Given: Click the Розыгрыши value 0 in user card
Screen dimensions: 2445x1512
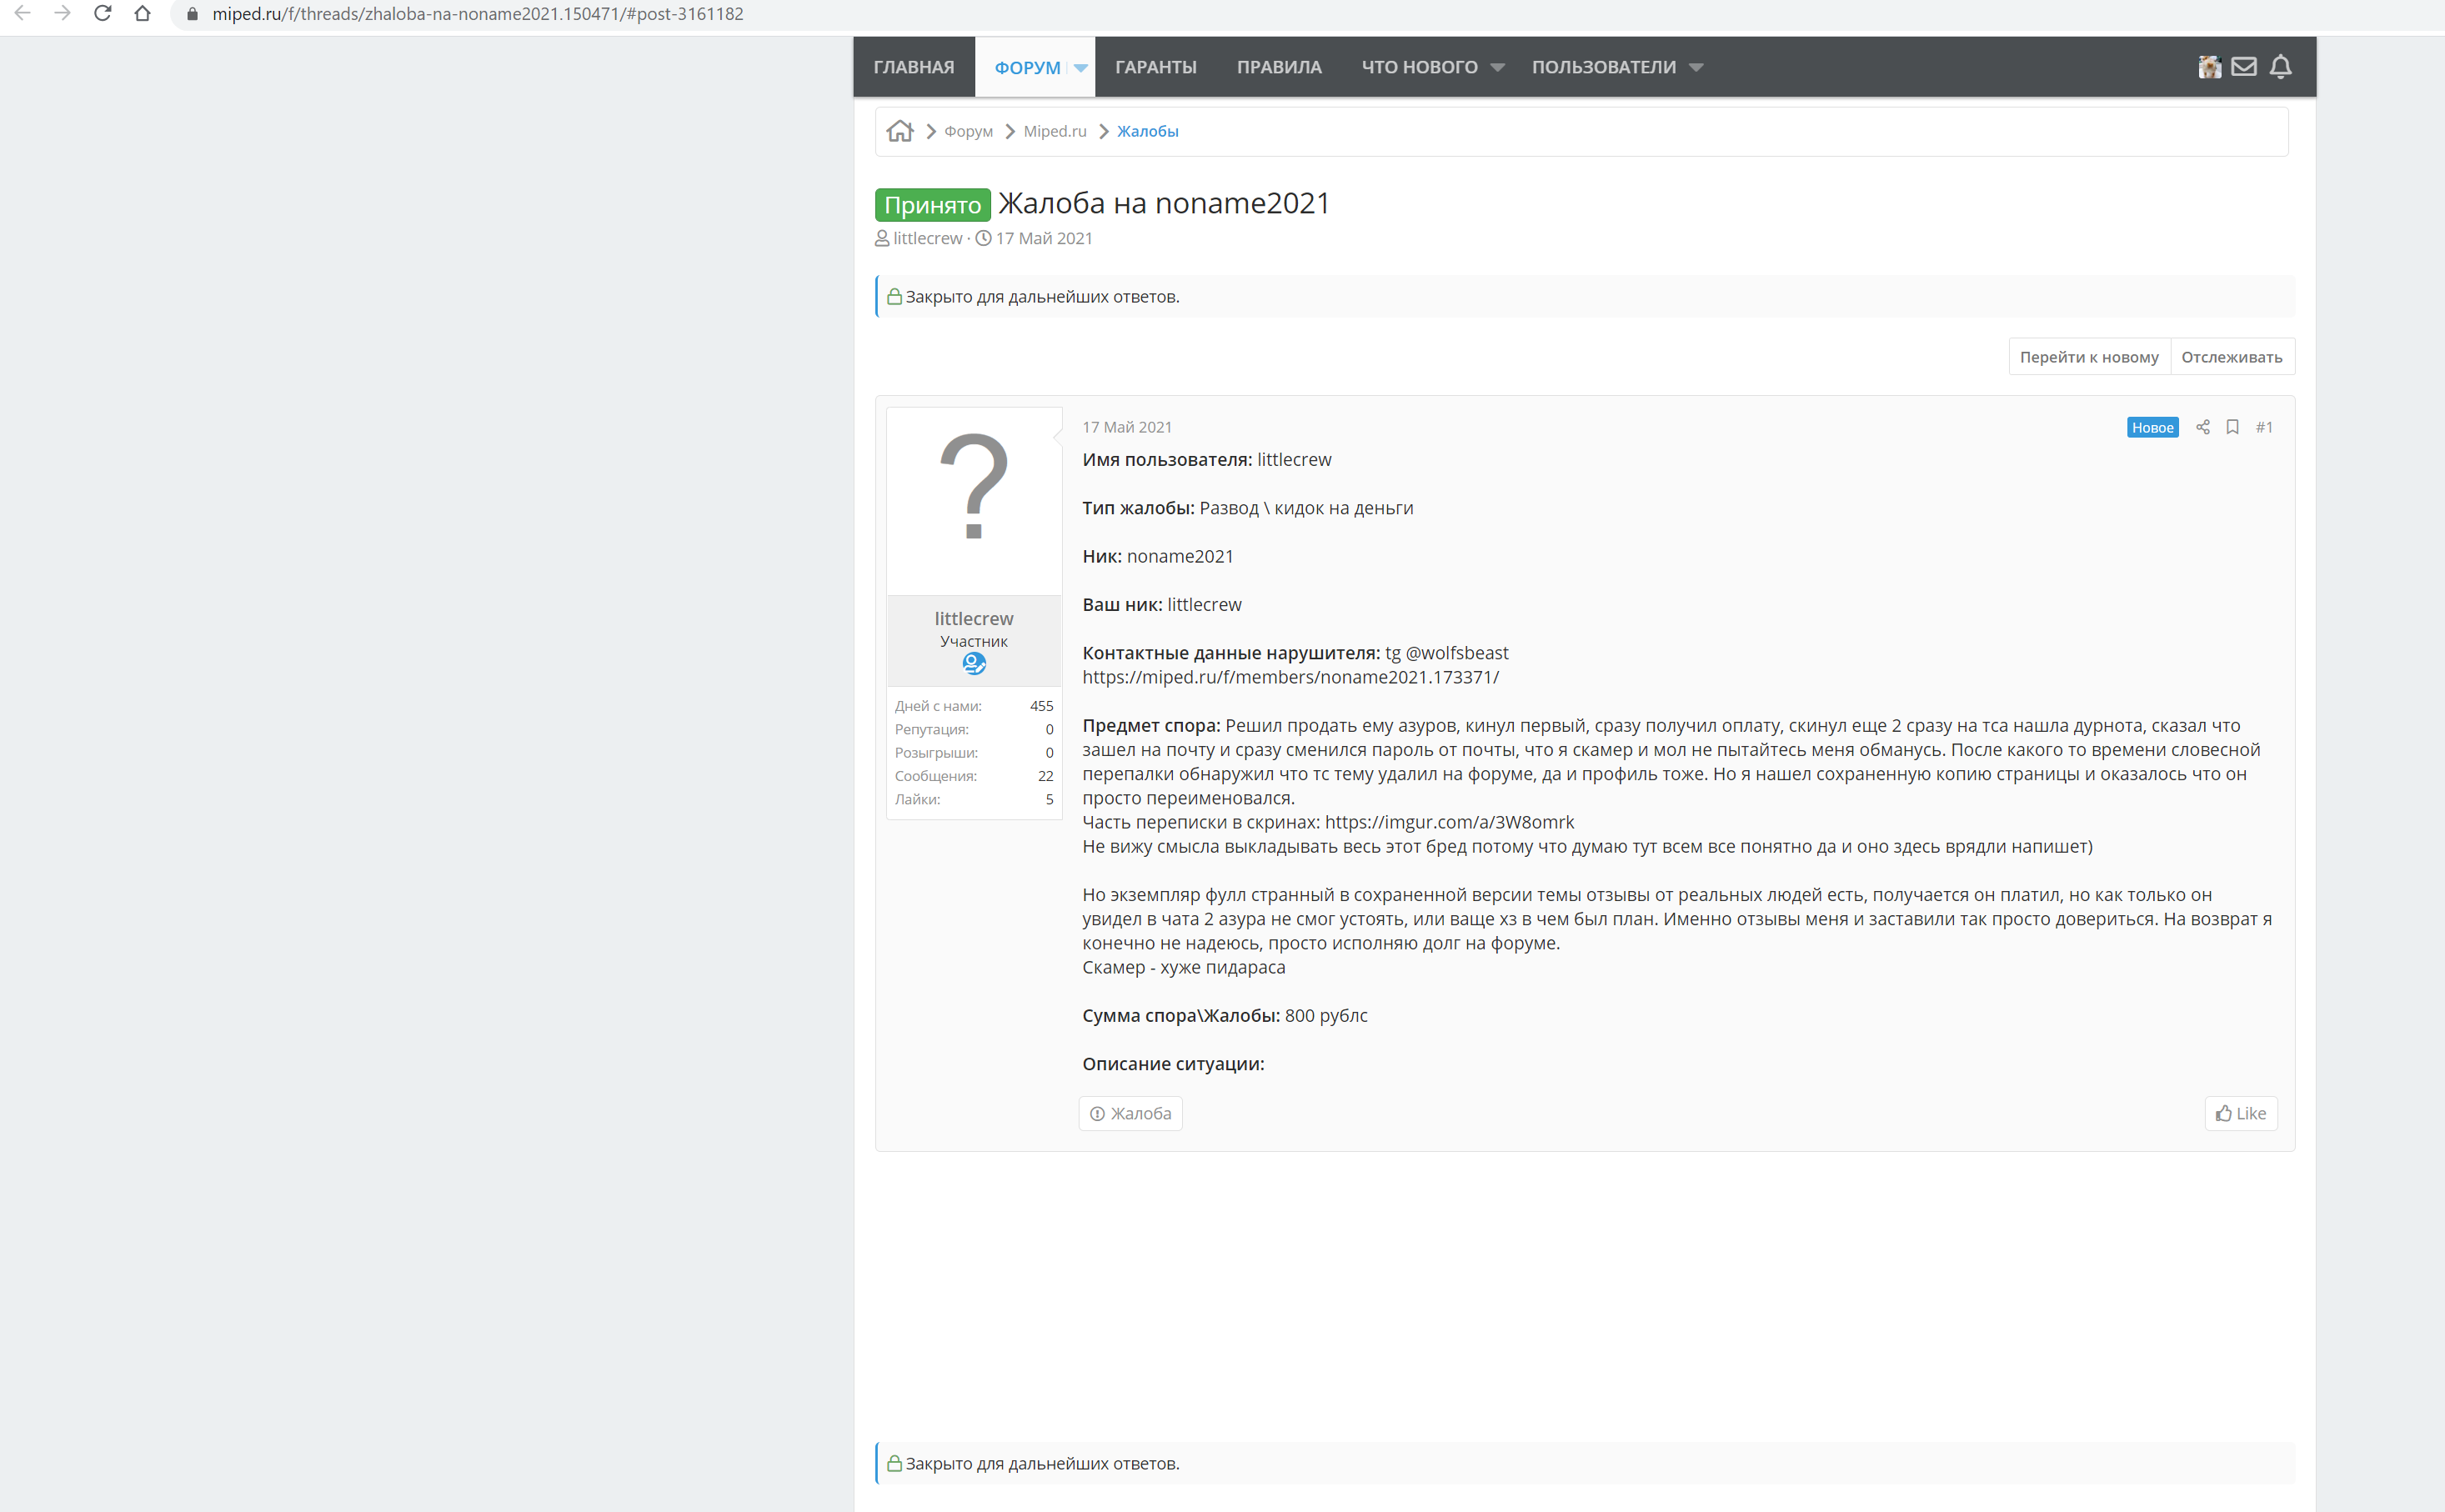Looking at the screenshot, I should tap(1049, 752).
